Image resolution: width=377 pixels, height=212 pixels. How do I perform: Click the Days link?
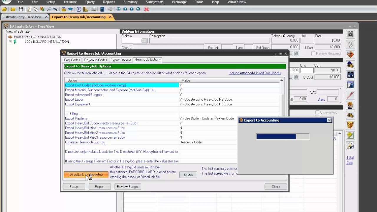click(x=321, y=100)
